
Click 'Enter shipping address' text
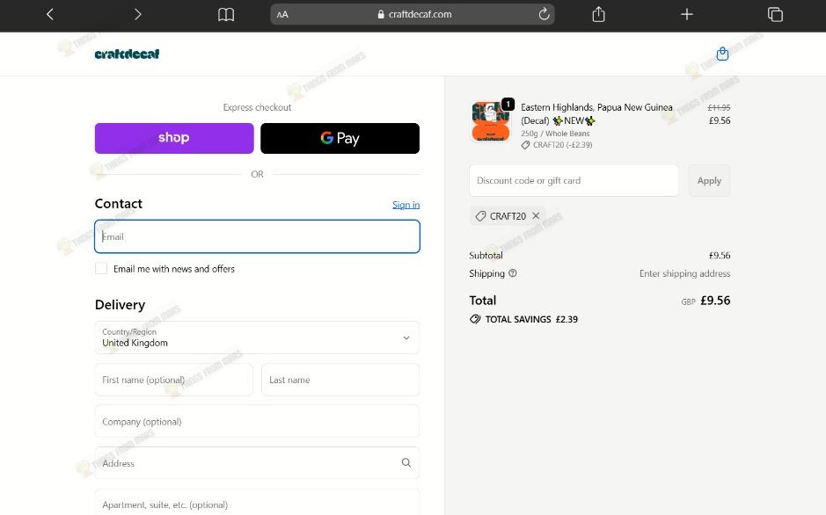click(x=685, y=273)
